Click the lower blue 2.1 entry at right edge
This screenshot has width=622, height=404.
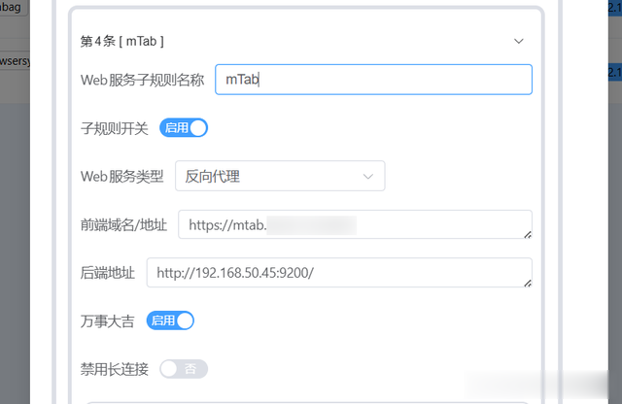tap(615, 72)
